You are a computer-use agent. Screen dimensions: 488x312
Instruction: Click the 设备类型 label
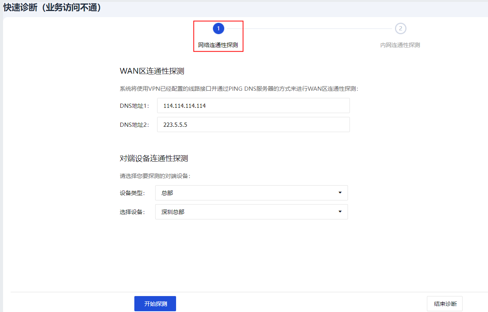(132, 193)
